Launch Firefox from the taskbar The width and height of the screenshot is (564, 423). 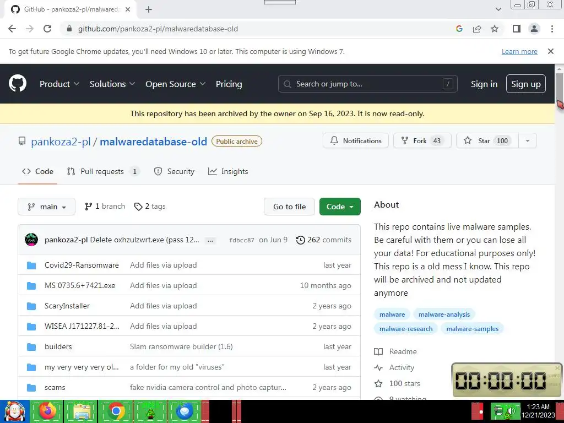click(x=47, y=411)
